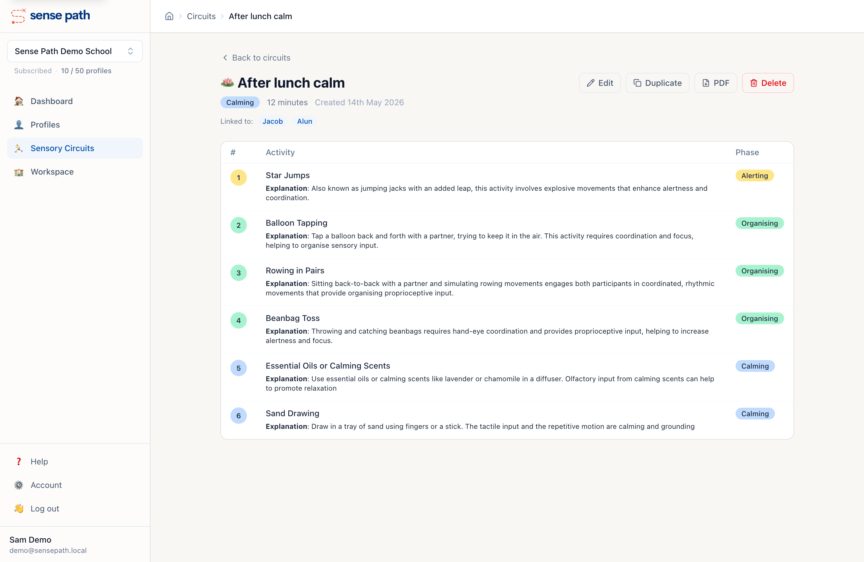Image resolution: width=864 pixels, height=562 pixels.
Task: Click the sense path logo
Action: 51,16
